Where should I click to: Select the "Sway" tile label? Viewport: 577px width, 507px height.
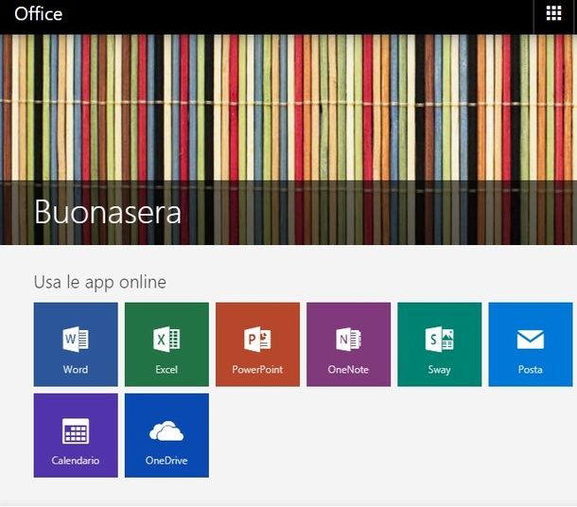click(439, 370)
